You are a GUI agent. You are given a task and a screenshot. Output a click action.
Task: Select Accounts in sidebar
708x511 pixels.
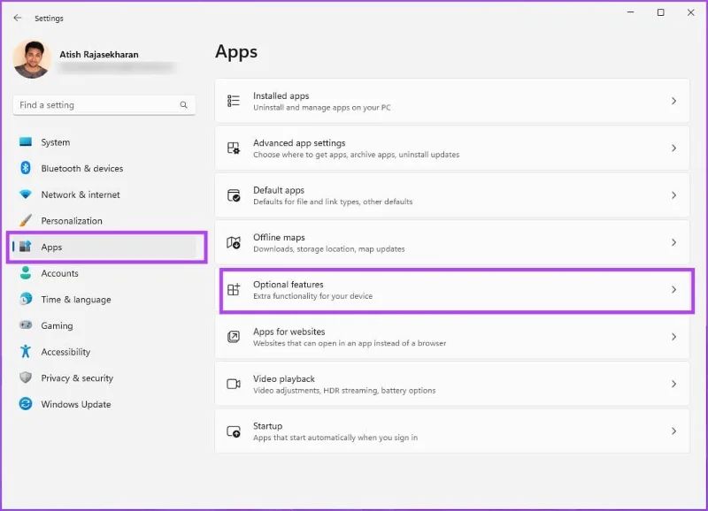59,273
